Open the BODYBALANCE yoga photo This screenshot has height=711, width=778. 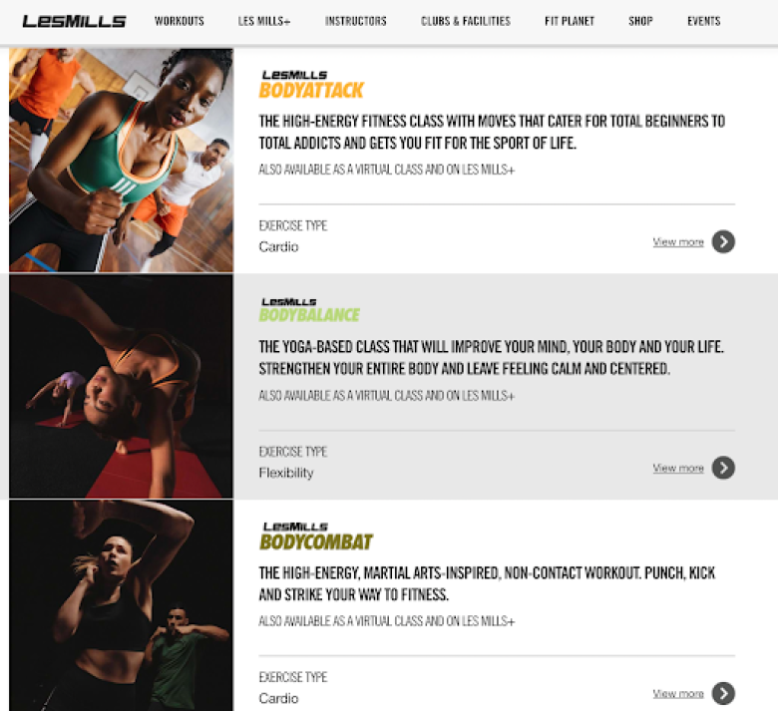[x=121, y=386]
